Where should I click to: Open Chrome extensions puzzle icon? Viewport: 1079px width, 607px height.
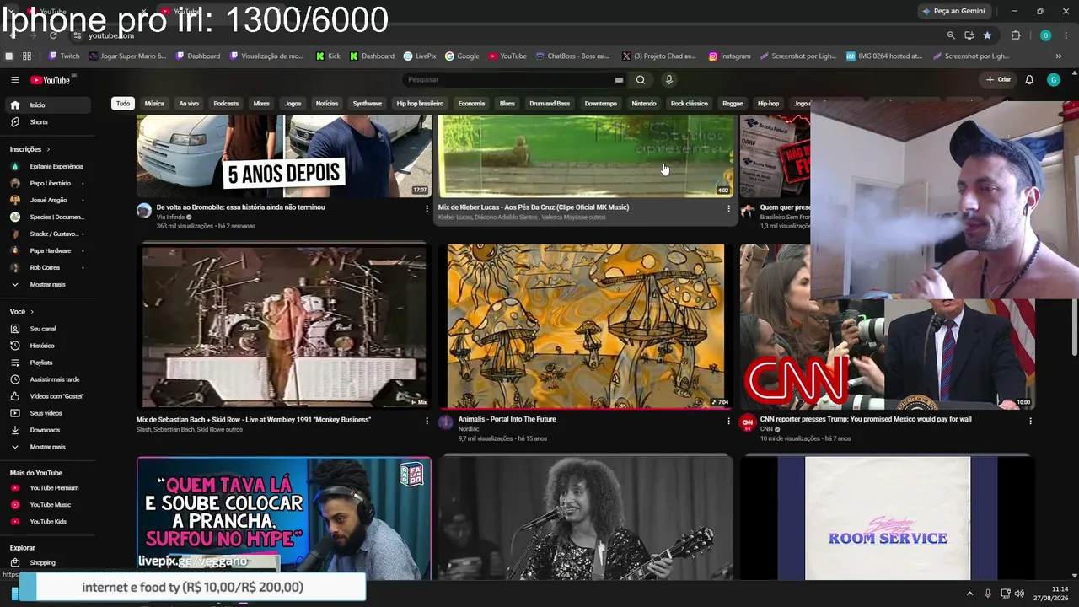pos(1016,35)
